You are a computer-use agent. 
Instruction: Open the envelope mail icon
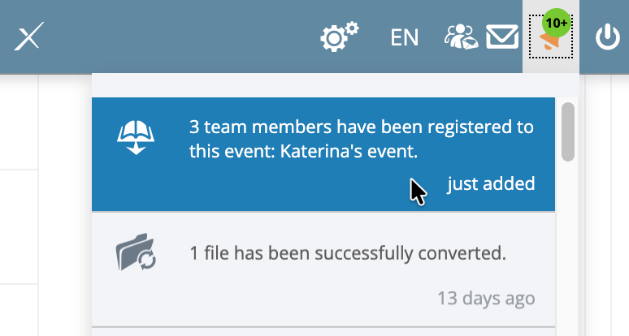coord(502,37)
